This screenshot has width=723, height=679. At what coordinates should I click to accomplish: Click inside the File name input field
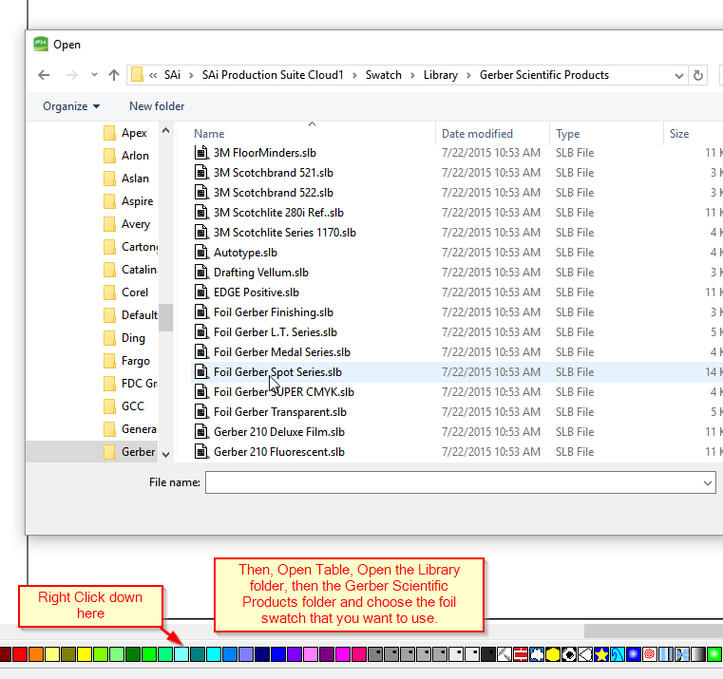[453, 482]
